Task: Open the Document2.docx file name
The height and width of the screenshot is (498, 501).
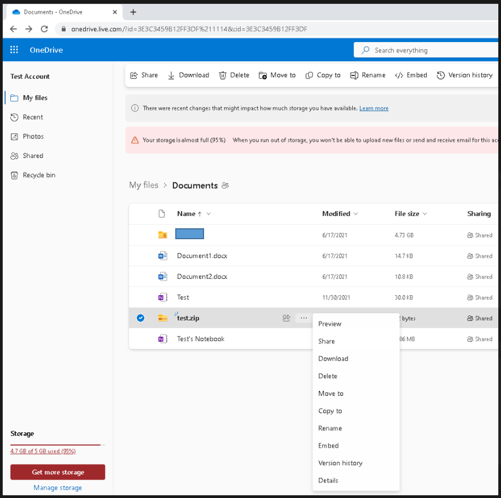Action: (x=202, y=277)
